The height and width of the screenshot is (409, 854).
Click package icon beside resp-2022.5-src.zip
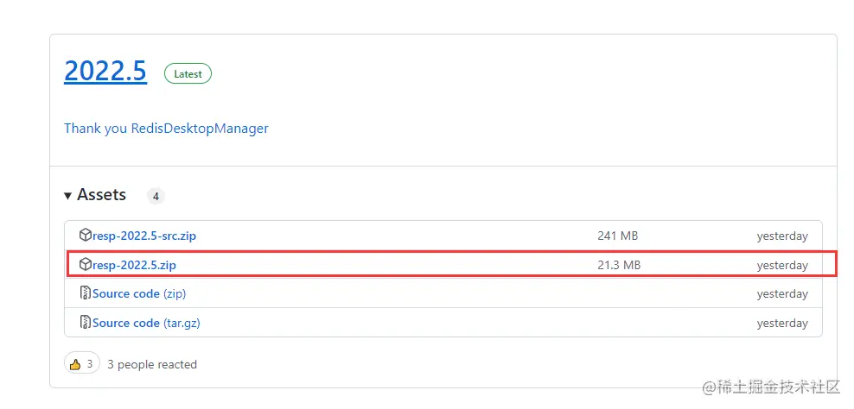[85, 236]
